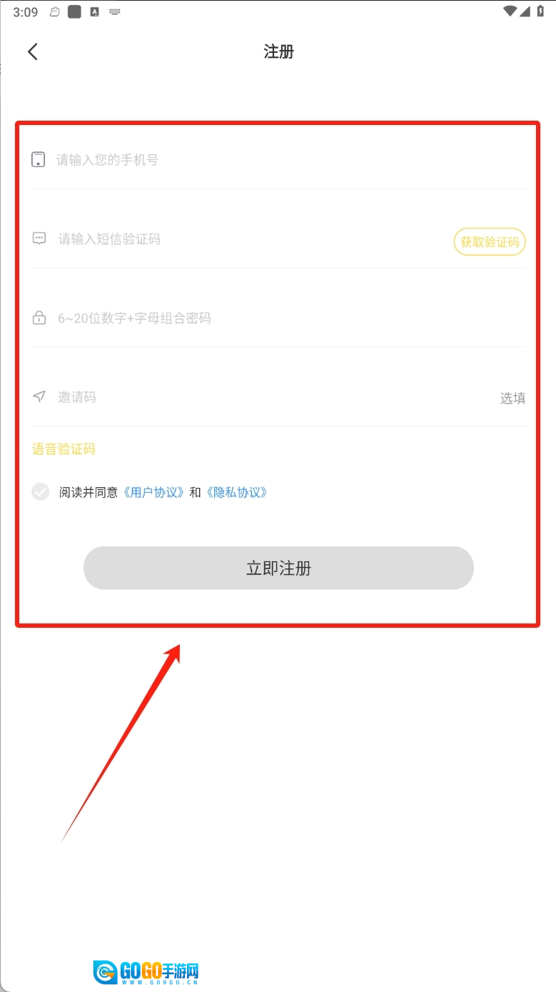556x992 pixels.
Task: Click the SMS message bubble icon
Action: 39,239
